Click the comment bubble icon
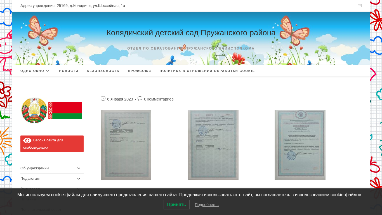382x215 pixels. 140,99
